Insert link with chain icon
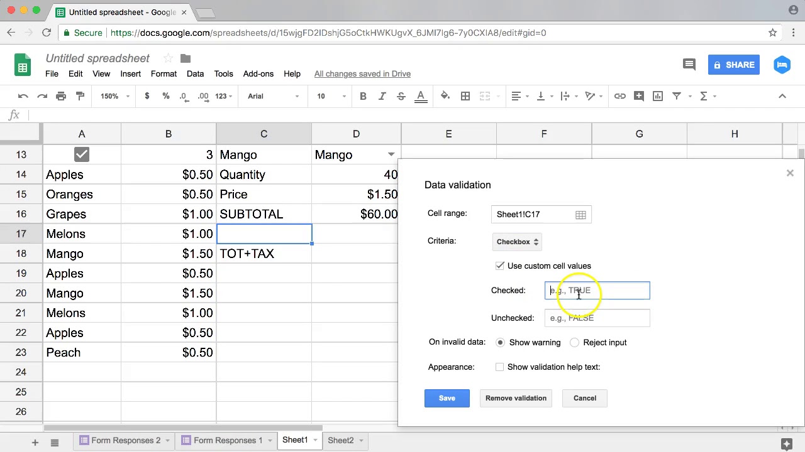This screenshot has height=452, width=805. pos(620,96)
